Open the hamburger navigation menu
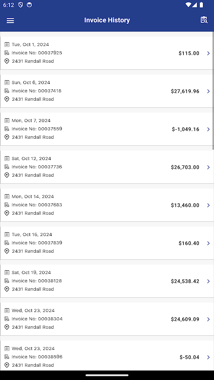The width and height of the screenshot is (214, 380). point(10,20)
